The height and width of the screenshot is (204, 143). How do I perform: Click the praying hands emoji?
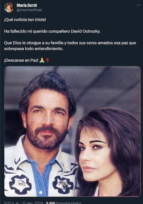[x=42, y=60]
